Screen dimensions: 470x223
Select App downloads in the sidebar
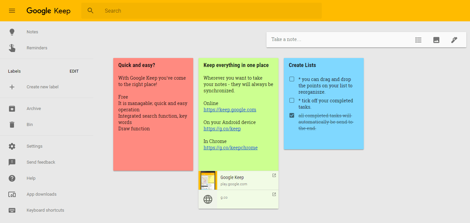47,194
